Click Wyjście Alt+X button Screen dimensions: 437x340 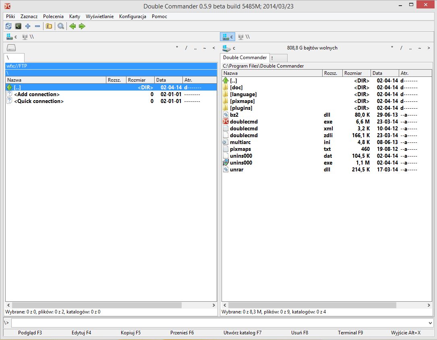[406, 332]
